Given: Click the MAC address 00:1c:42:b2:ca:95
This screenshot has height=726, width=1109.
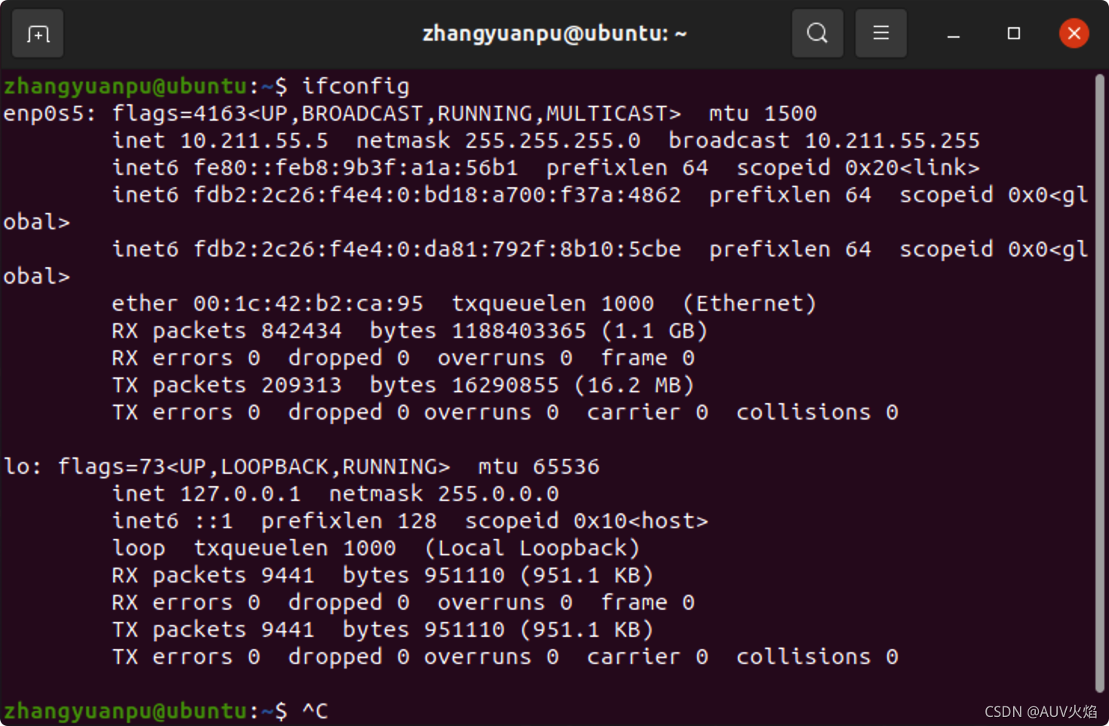Looking at the screenshot, I should (x=309, y=303).
